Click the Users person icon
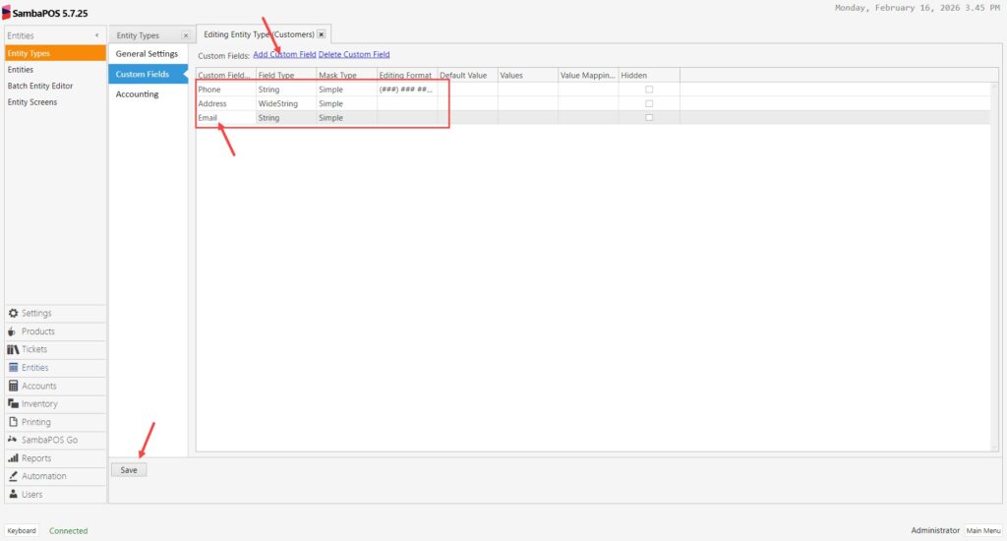Image resolution: width=1007 pixels, height=541 pixels. coord(14,495)
